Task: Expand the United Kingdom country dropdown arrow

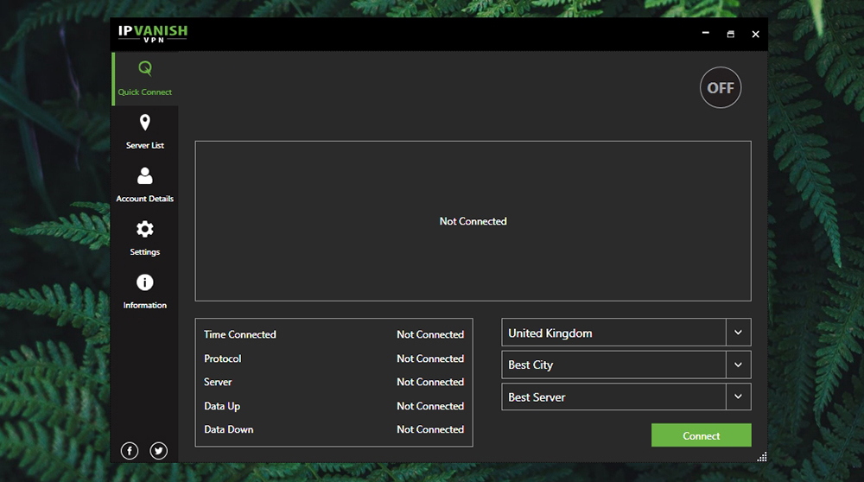Action: tap(739, 333)
